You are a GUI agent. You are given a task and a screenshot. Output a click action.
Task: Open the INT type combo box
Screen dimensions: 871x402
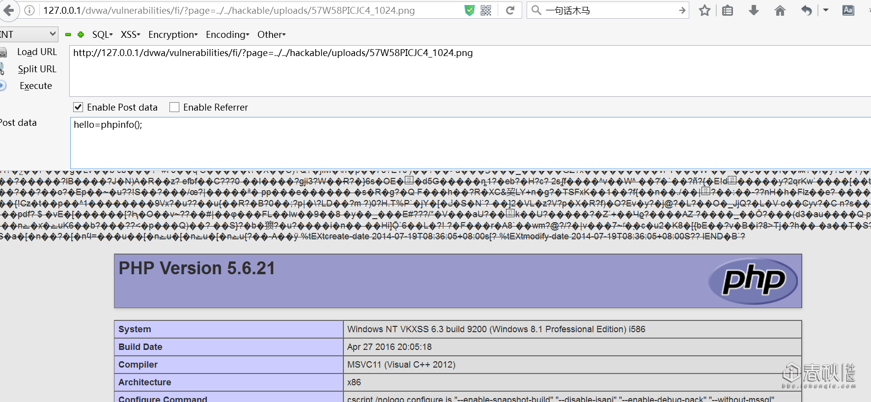coord(28,34)
